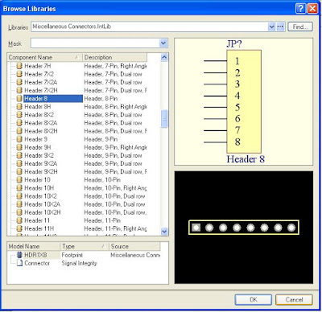Click the Header 9X2H component icon
The height and width of the screenshot is (312, 322).
coord(19,171)
